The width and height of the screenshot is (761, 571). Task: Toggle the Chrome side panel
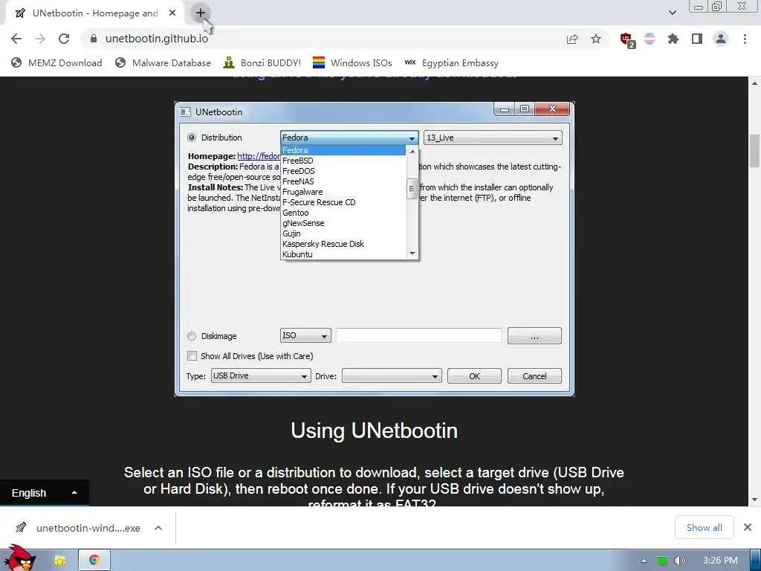(x=697, y=39)
